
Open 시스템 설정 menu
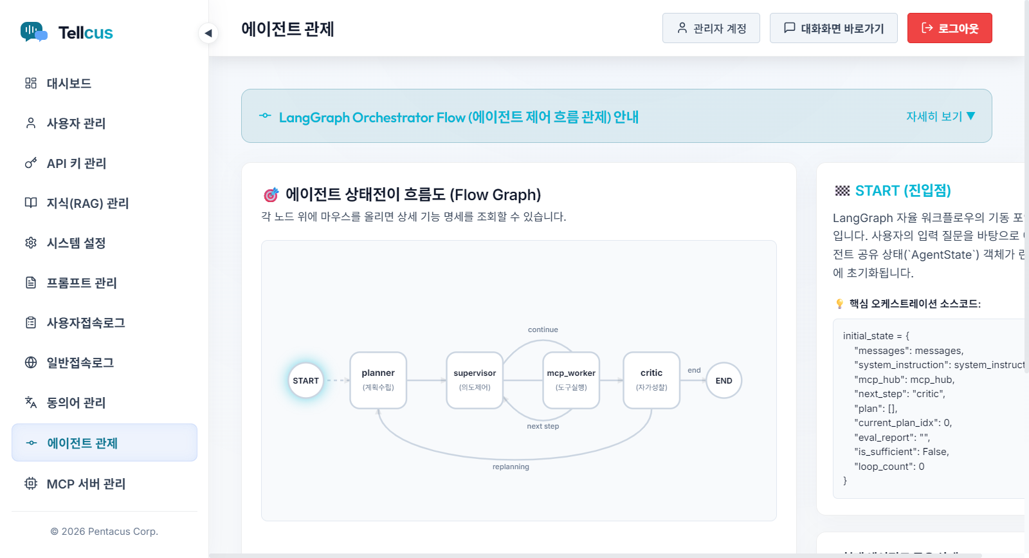pyautogui.click(x=104, y=243)
